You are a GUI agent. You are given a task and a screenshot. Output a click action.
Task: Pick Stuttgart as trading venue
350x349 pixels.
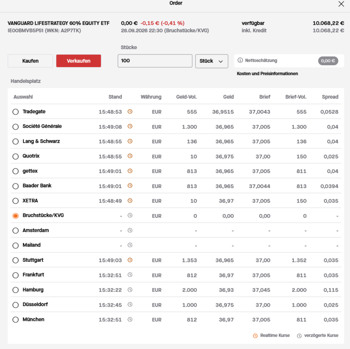15,260
